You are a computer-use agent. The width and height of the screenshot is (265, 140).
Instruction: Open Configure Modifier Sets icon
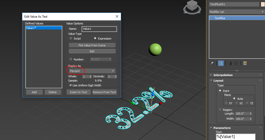click(x=245, y=63)
